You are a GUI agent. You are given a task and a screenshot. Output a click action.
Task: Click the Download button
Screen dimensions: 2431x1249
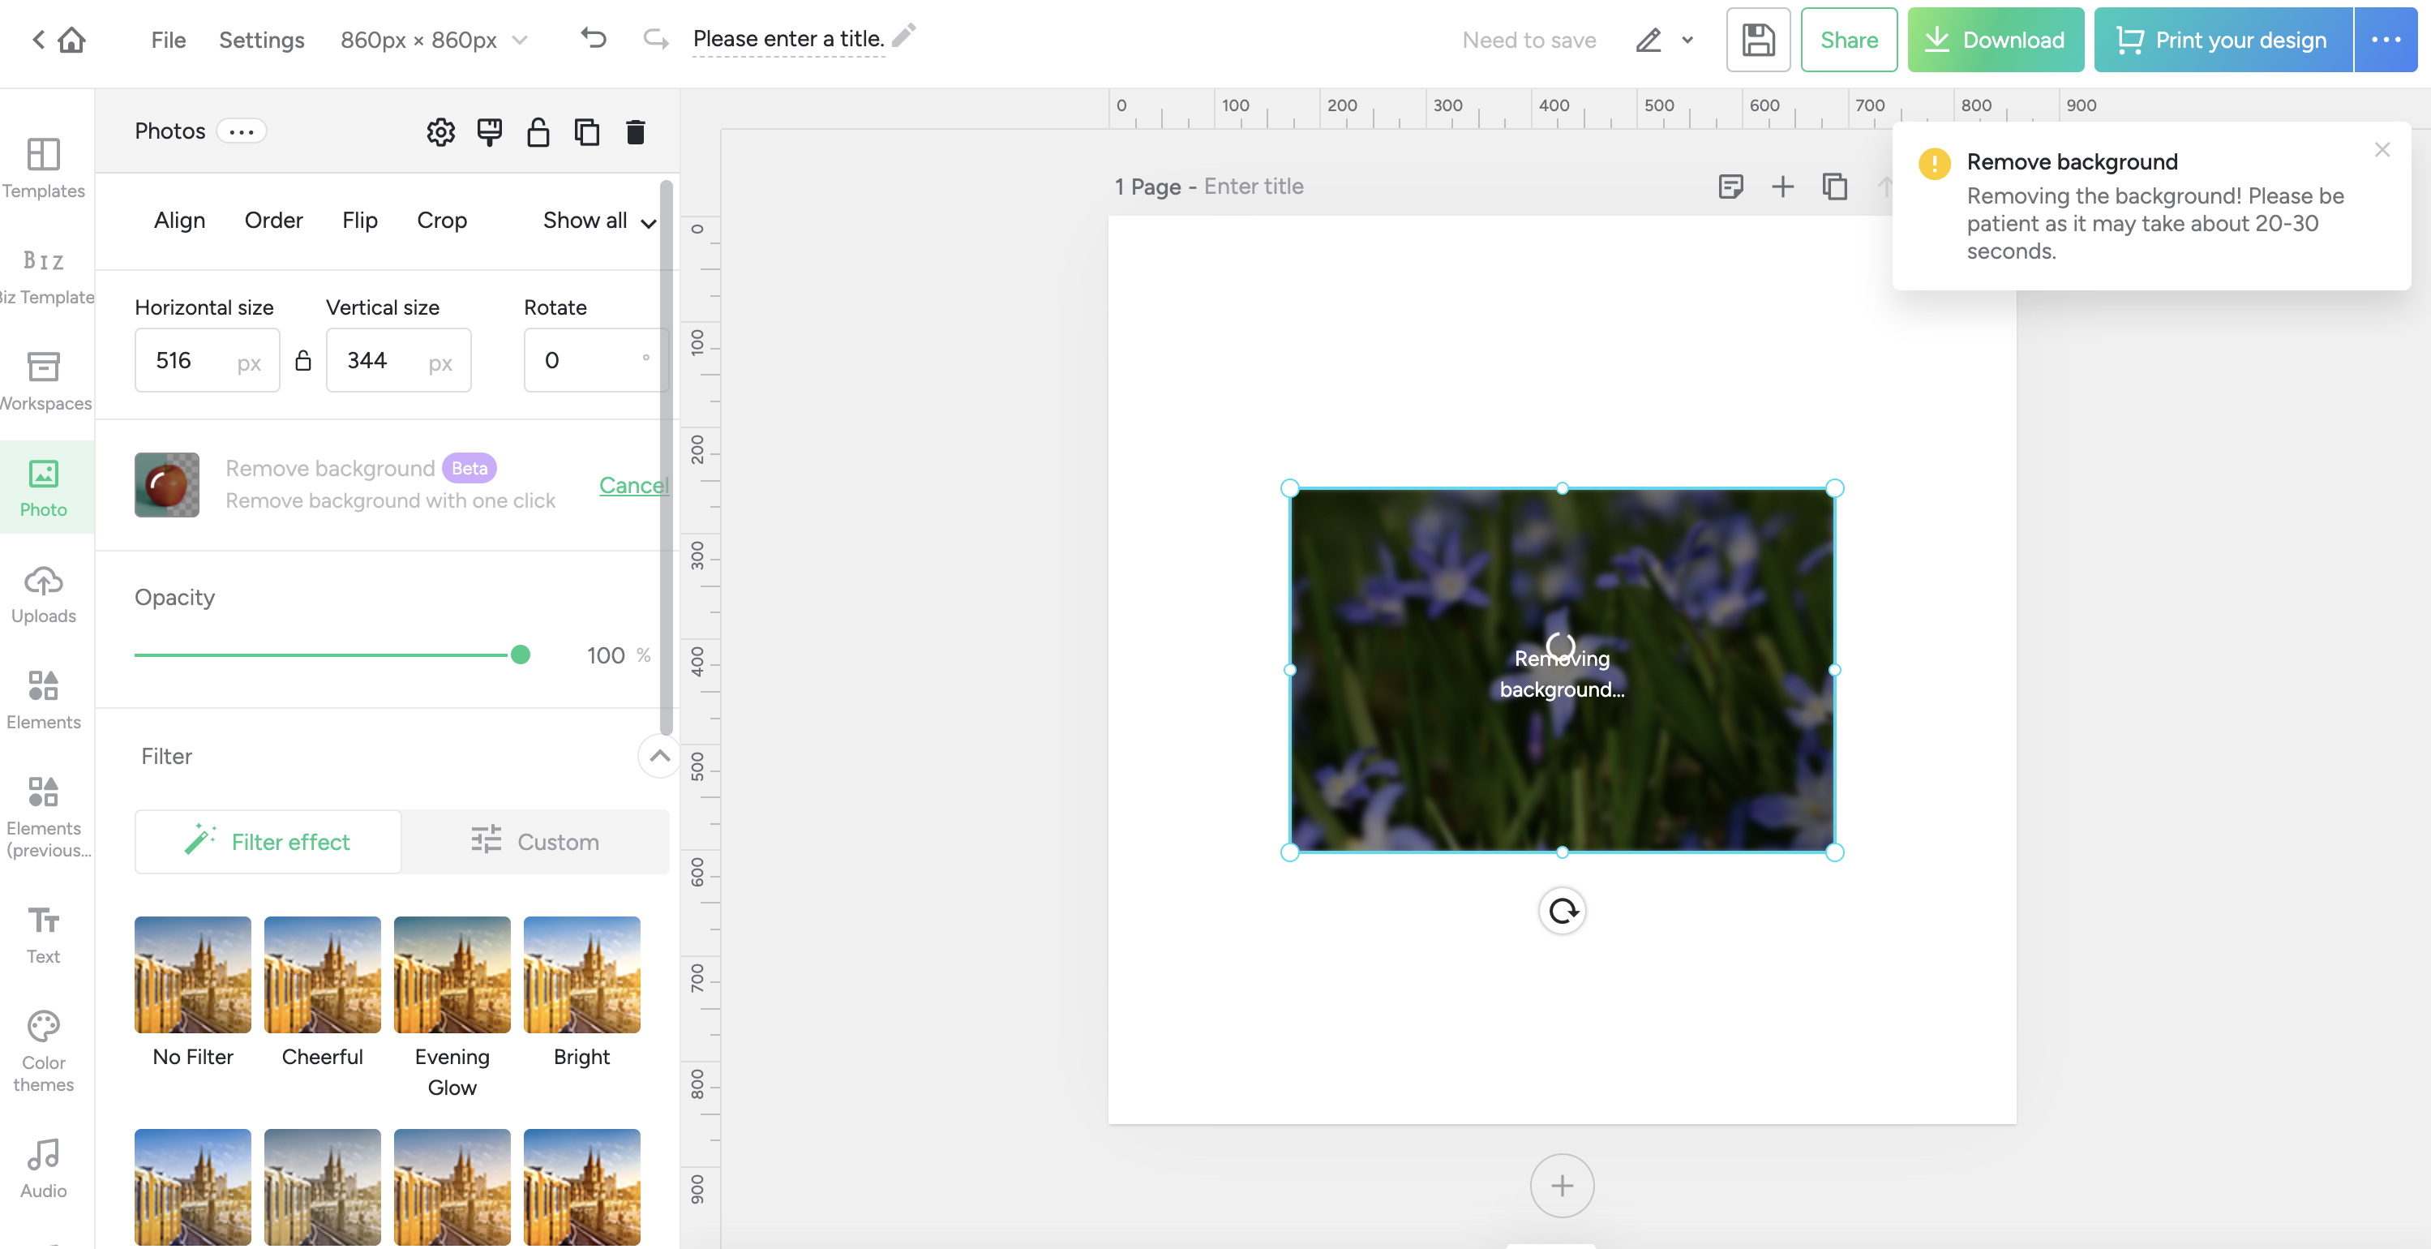pyautogui.click(x=1995, y=40)
